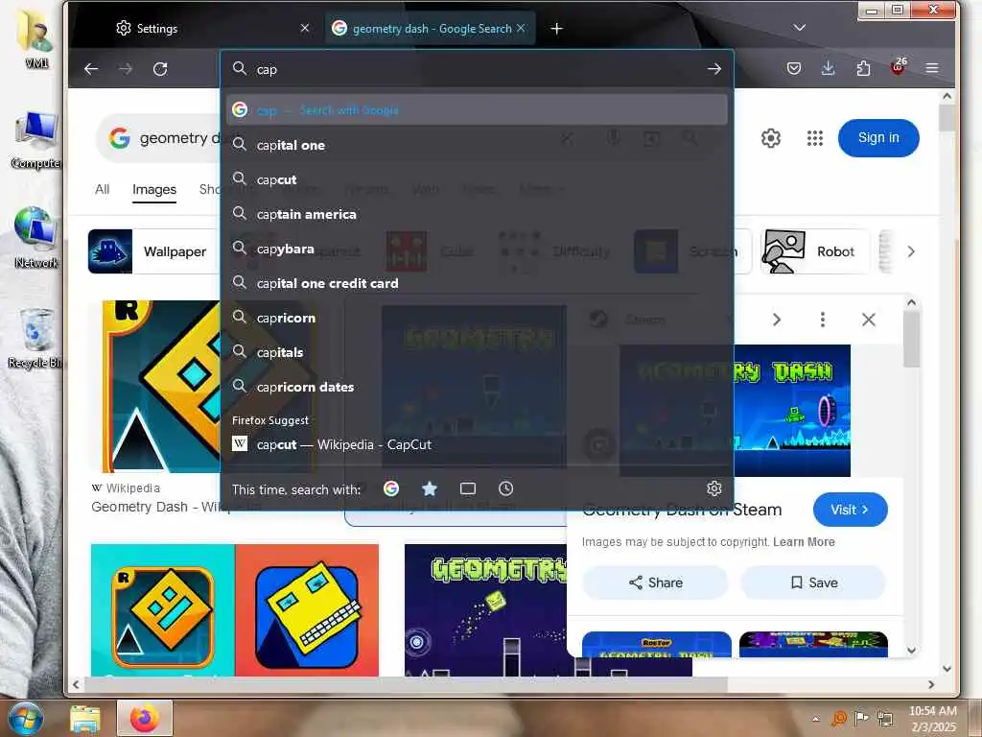The height and width of the screenshot is (737, 982).
Task: Open the Google apps grid icon
Action: click(x=815, y=138)
